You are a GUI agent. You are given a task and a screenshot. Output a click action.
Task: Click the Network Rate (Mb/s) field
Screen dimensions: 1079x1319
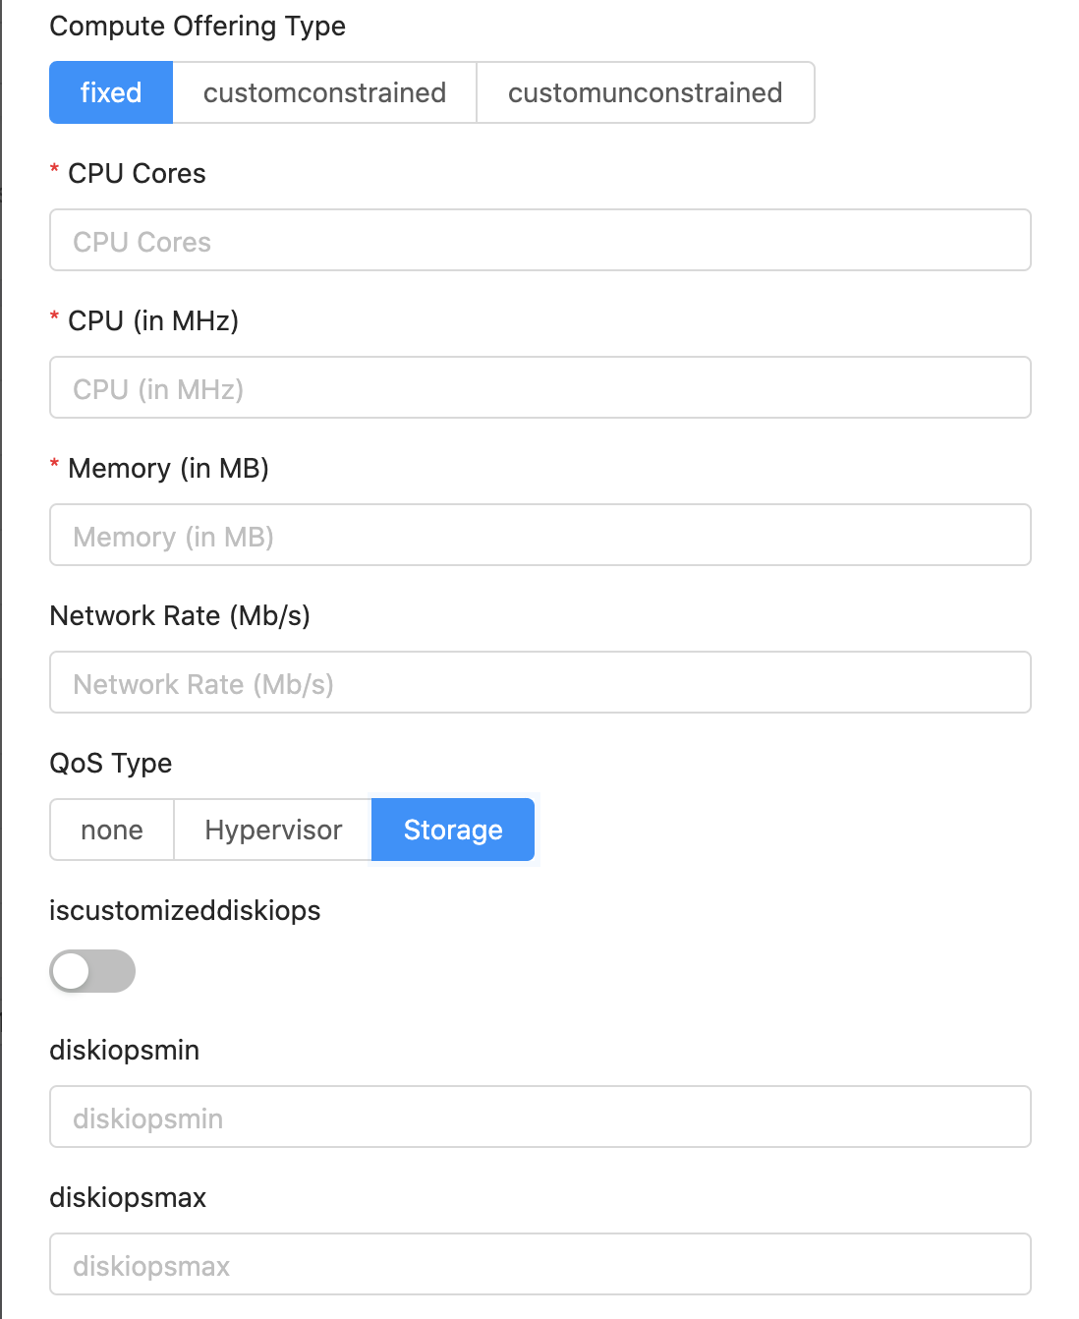(539, 682)
